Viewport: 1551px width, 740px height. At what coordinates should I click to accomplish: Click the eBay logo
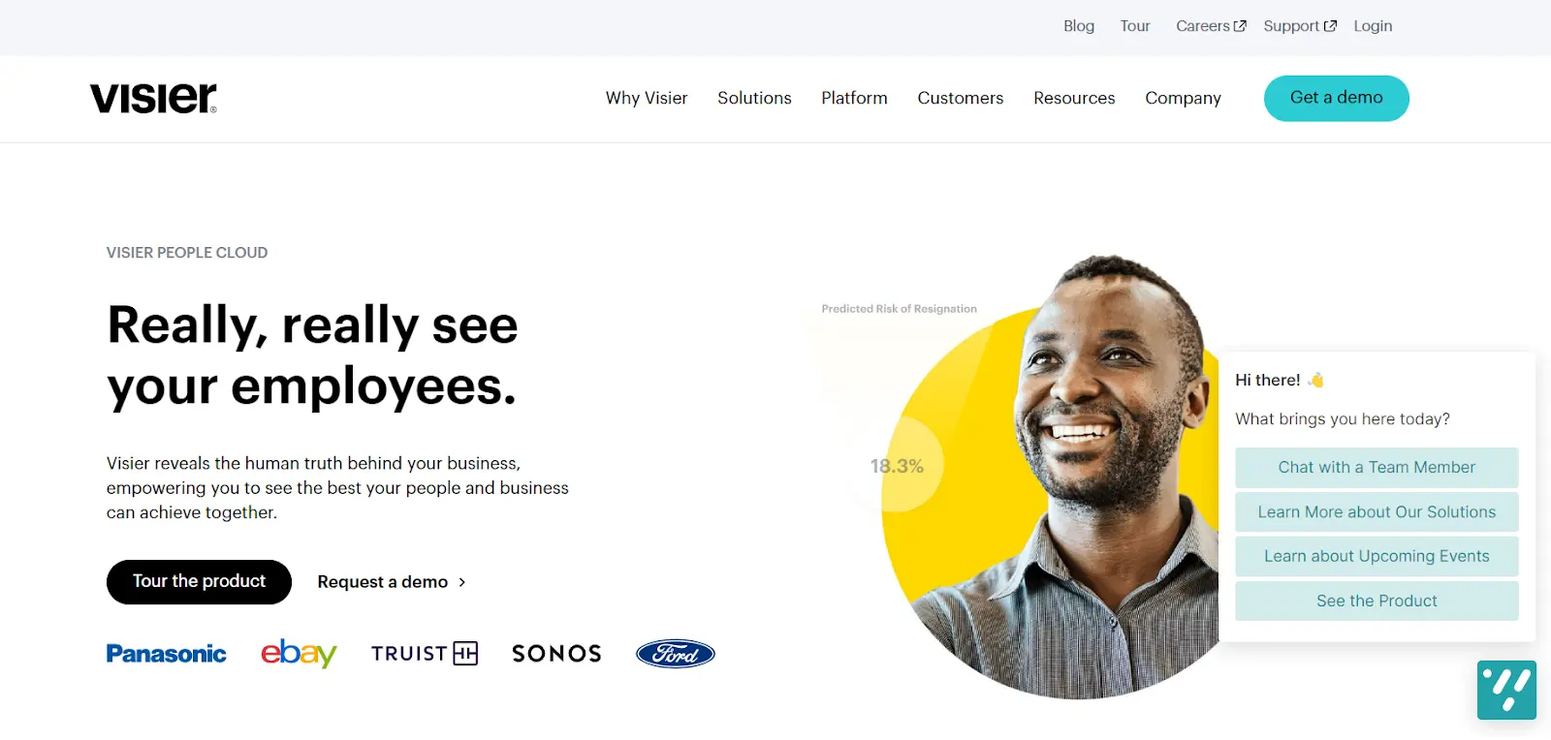point(299,653)
